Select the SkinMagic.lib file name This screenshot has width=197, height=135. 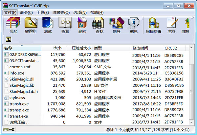coord(22,85)
